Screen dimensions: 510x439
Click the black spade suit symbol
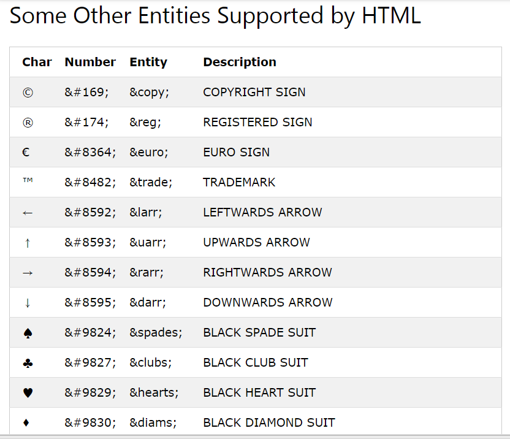pos(28,334)
